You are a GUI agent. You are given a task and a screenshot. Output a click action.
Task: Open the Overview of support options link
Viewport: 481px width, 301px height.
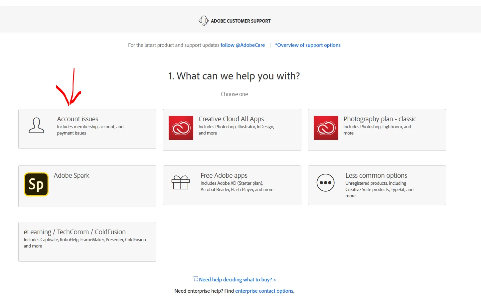(x=308, y=45)
